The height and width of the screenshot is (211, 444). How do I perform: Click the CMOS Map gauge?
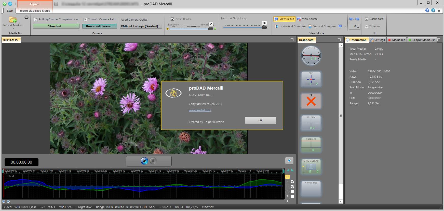(311, 189)
